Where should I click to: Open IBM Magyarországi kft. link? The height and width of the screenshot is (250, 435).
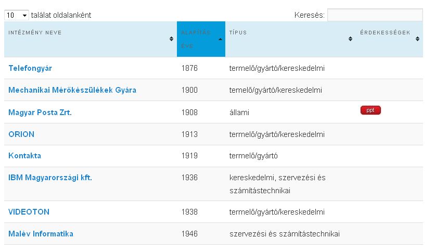(x=50, y=178)
